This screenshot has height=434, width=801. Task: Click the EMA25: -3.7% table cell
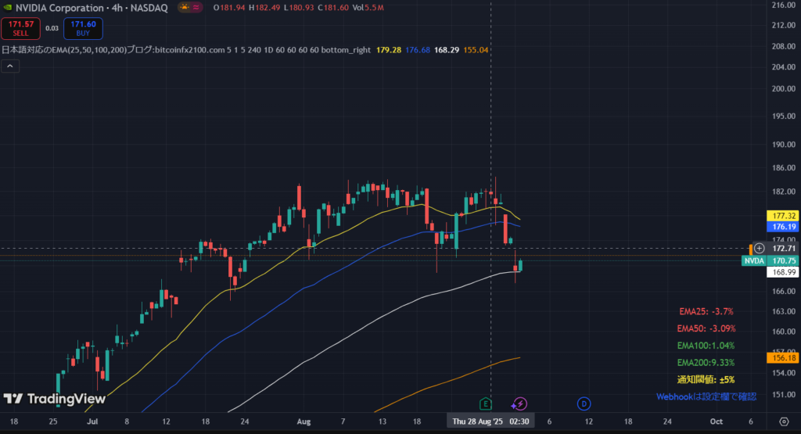point(706,311)
